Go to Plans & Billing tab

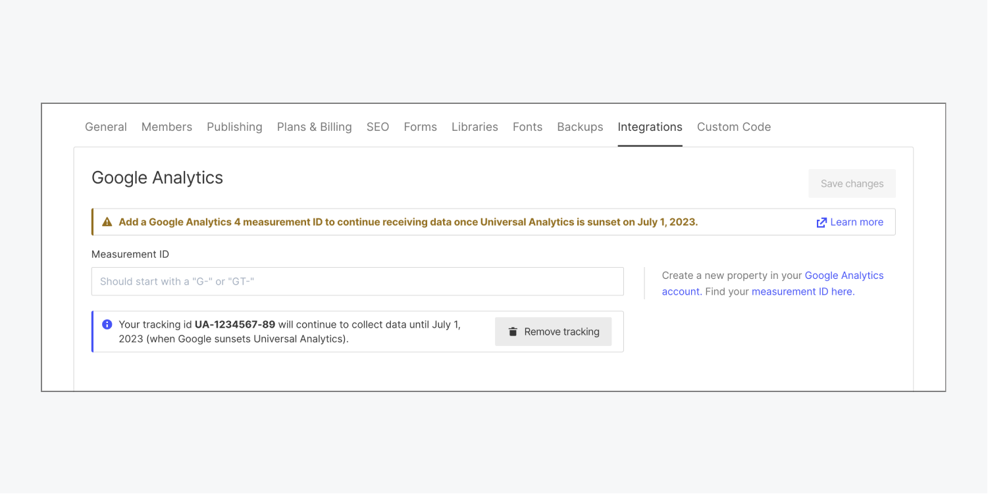pyautogui.click(x=314, y=127)
